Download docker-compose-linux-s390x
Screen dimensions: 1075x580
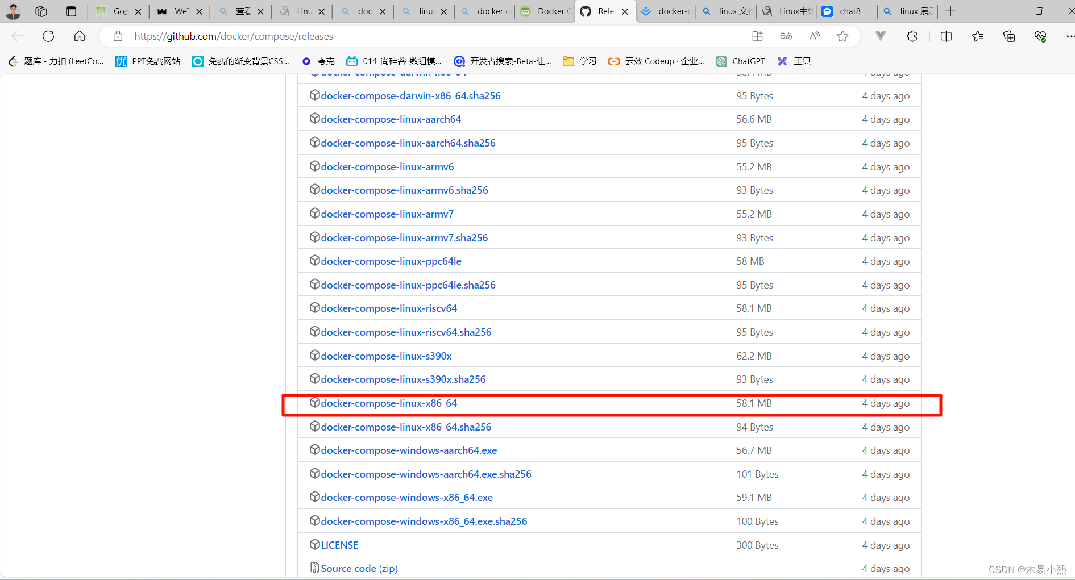pos(386,356)
